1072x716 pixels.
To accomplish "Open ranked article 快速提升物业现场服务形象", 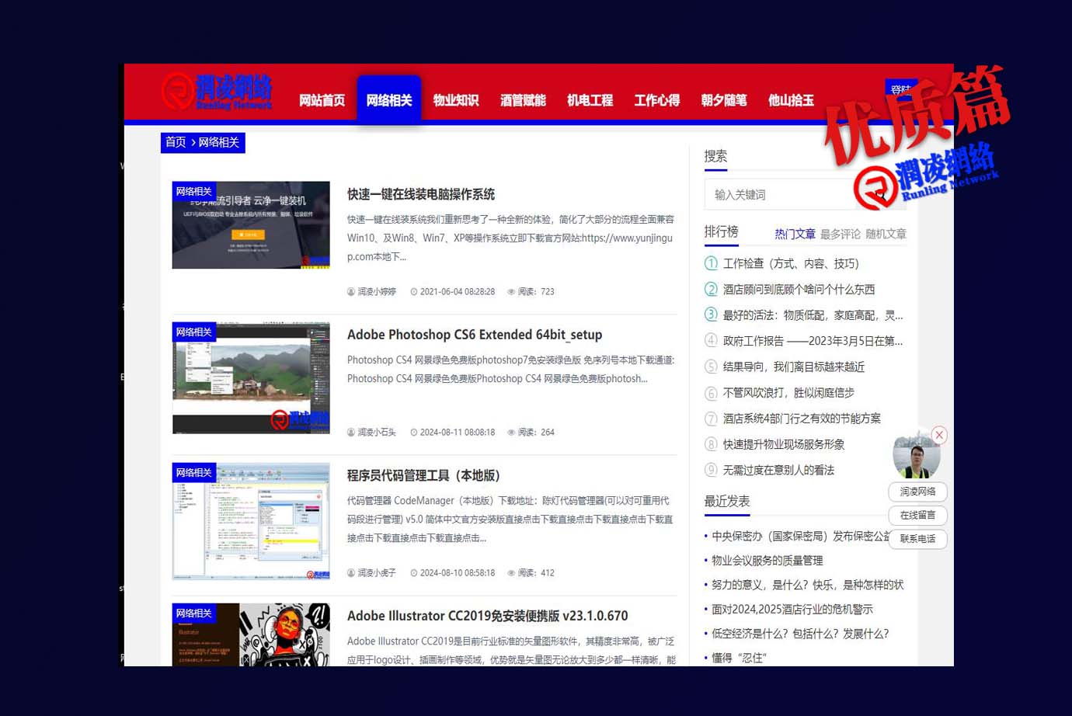I will point(784,444).
